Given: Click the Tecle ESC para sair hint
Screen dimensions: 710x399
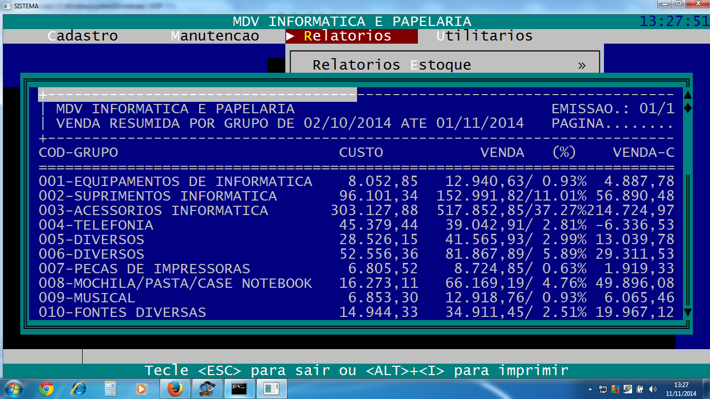Looking at the screenshot, I should click(x=356, y=370).
